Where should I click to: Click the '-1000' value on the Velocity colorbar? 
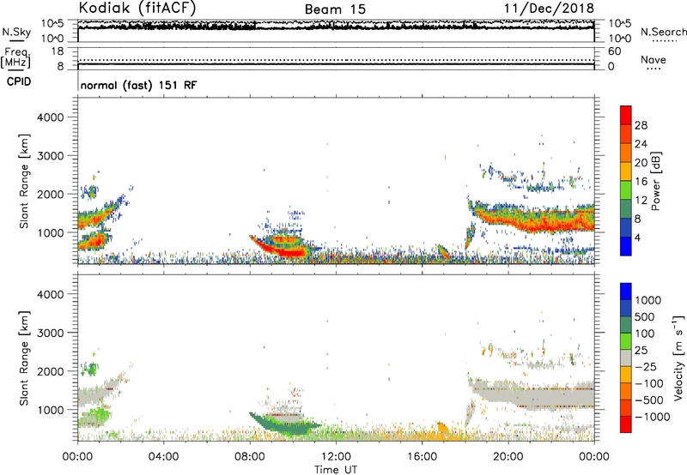(652, 417)
